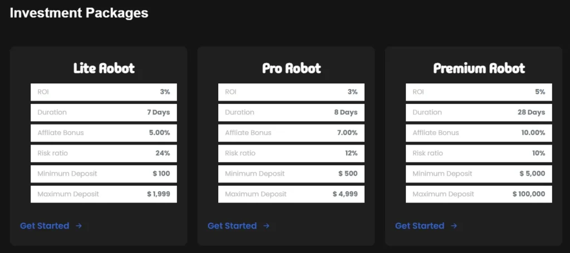This screenshot has width=570, height=253.
Task: Click Lite Robot's Maximum Deposit $1,999 row
Action: click(104, 194)
